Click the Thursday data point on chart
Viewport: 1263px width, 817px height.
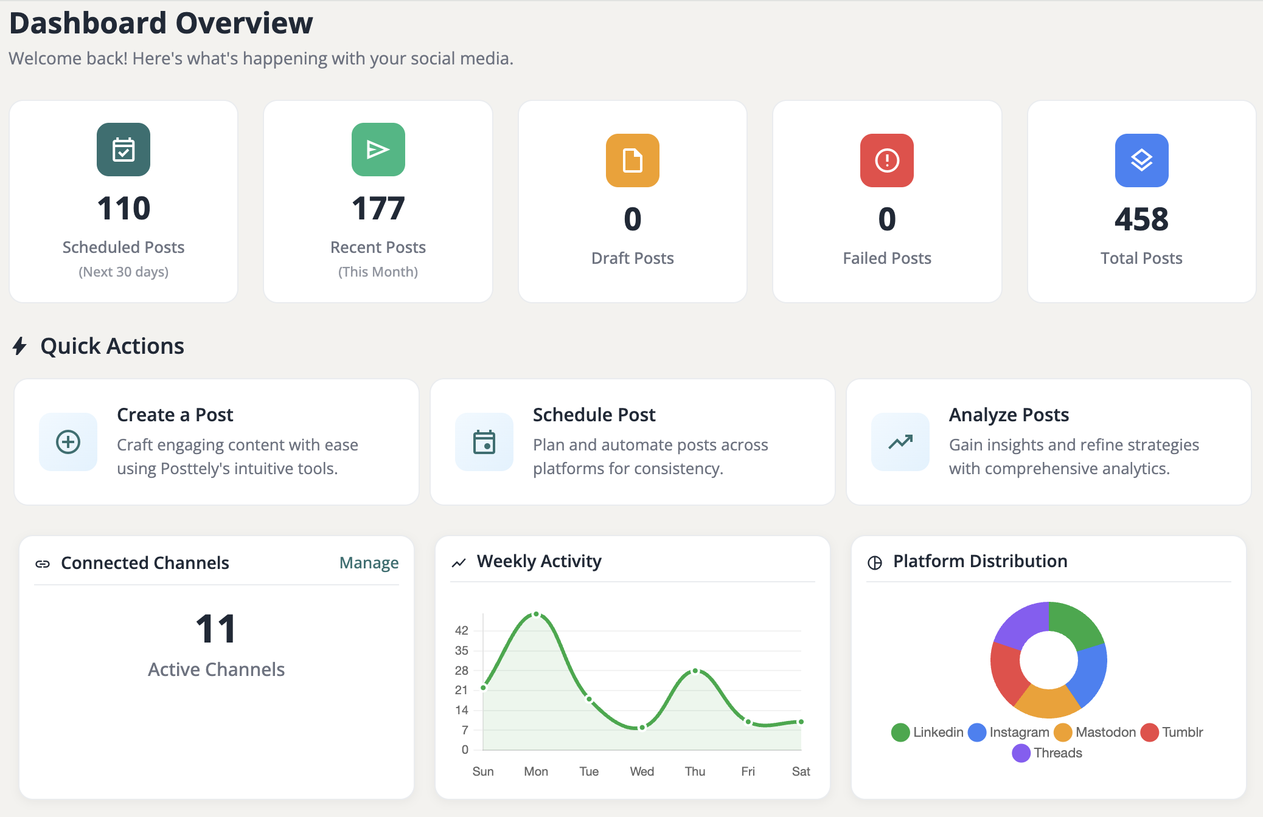[695, 671]
